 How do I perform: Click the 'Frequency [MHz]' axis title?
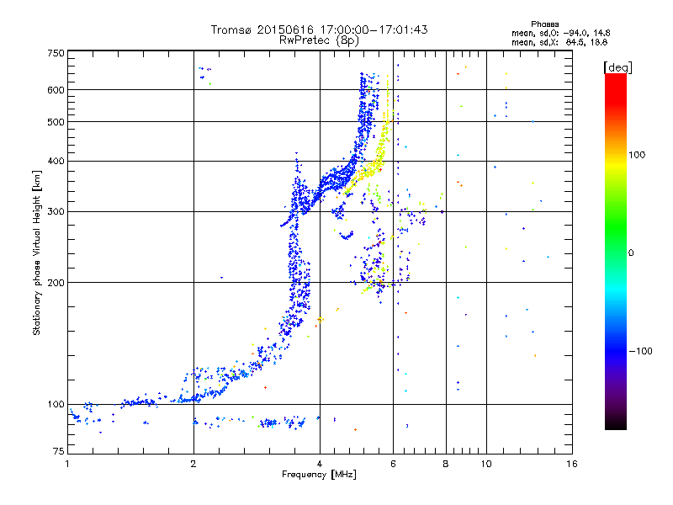click(x=319, y=475)
